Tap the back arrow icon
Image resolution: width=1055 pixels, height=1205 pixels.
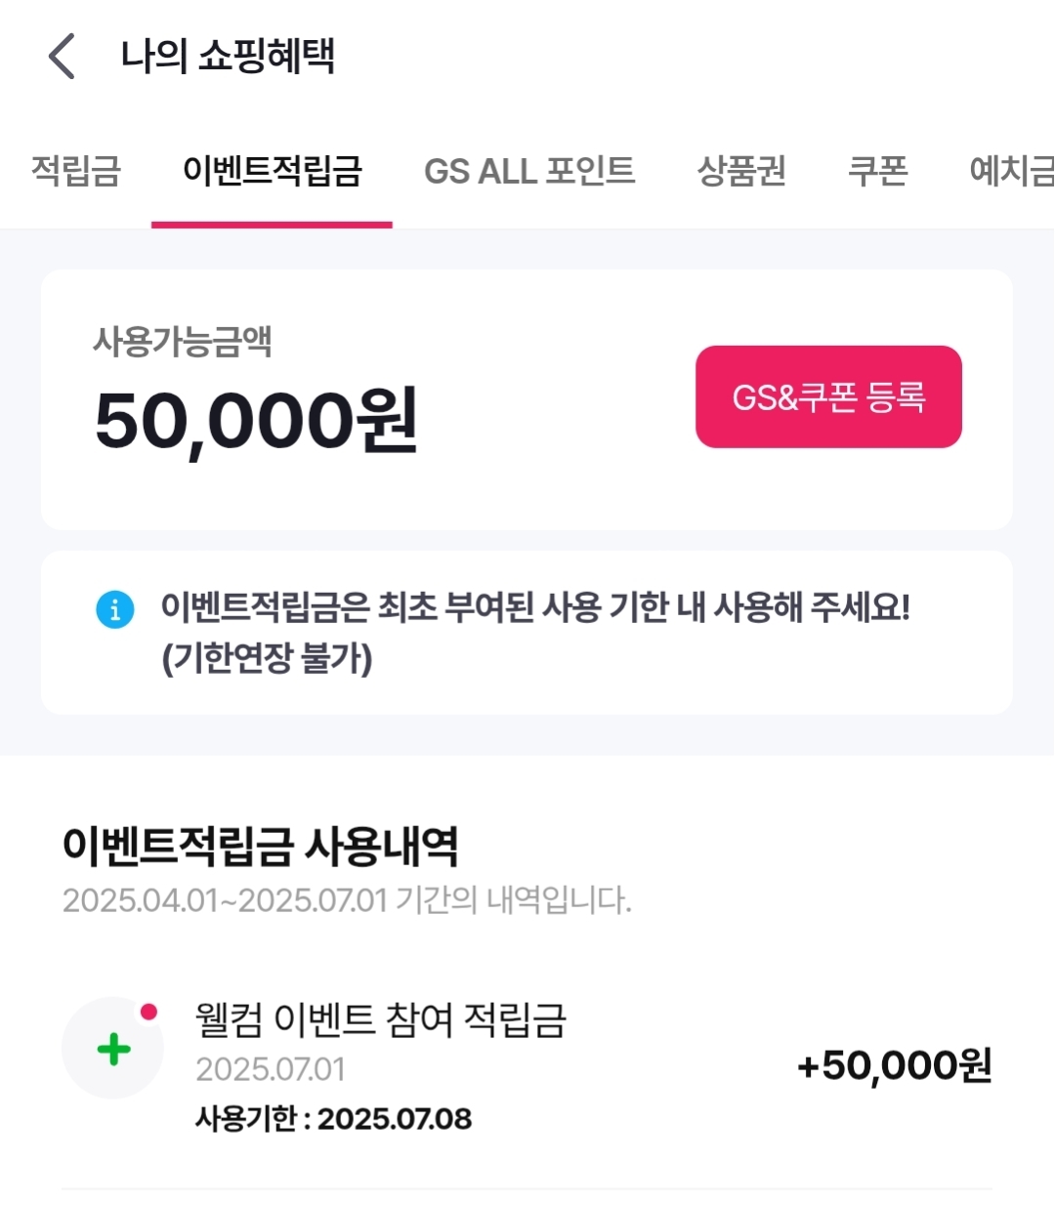(x=62, y=56)
